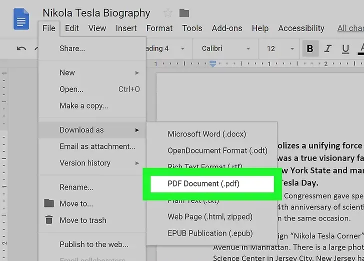The image size is (364, 261).
Task: Choose Publish to the web...
Action: pos(92,244)
